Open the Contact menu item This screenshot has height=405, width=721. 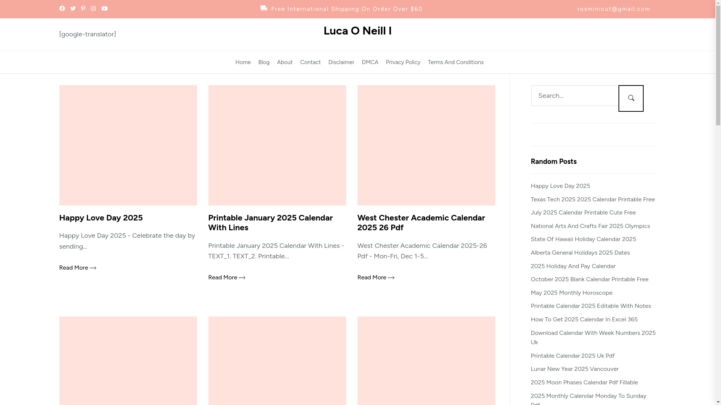point(310,62)
